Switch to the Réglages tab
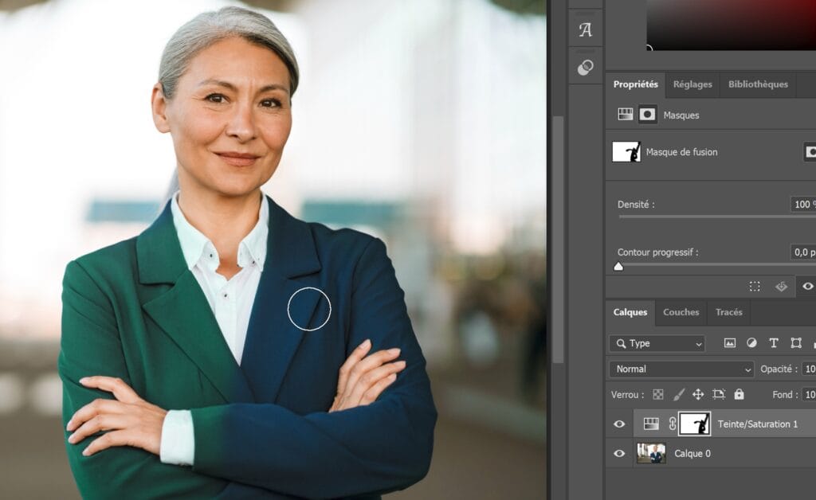Screen dimensions: 816x500 click(692, 84)
